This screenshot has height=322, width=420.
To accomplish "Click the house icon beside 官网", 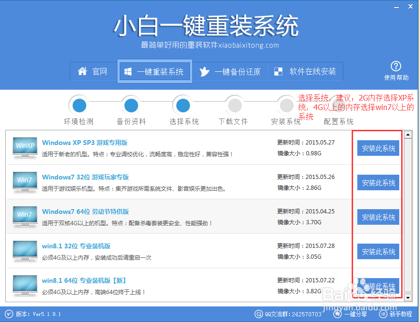I will pos(82,71).
